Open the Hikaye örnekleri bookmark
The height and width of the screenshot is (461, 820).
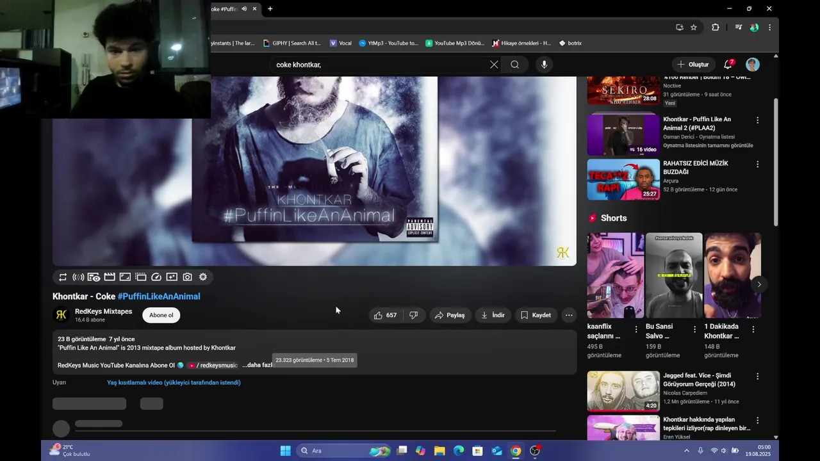pos(521,43)
